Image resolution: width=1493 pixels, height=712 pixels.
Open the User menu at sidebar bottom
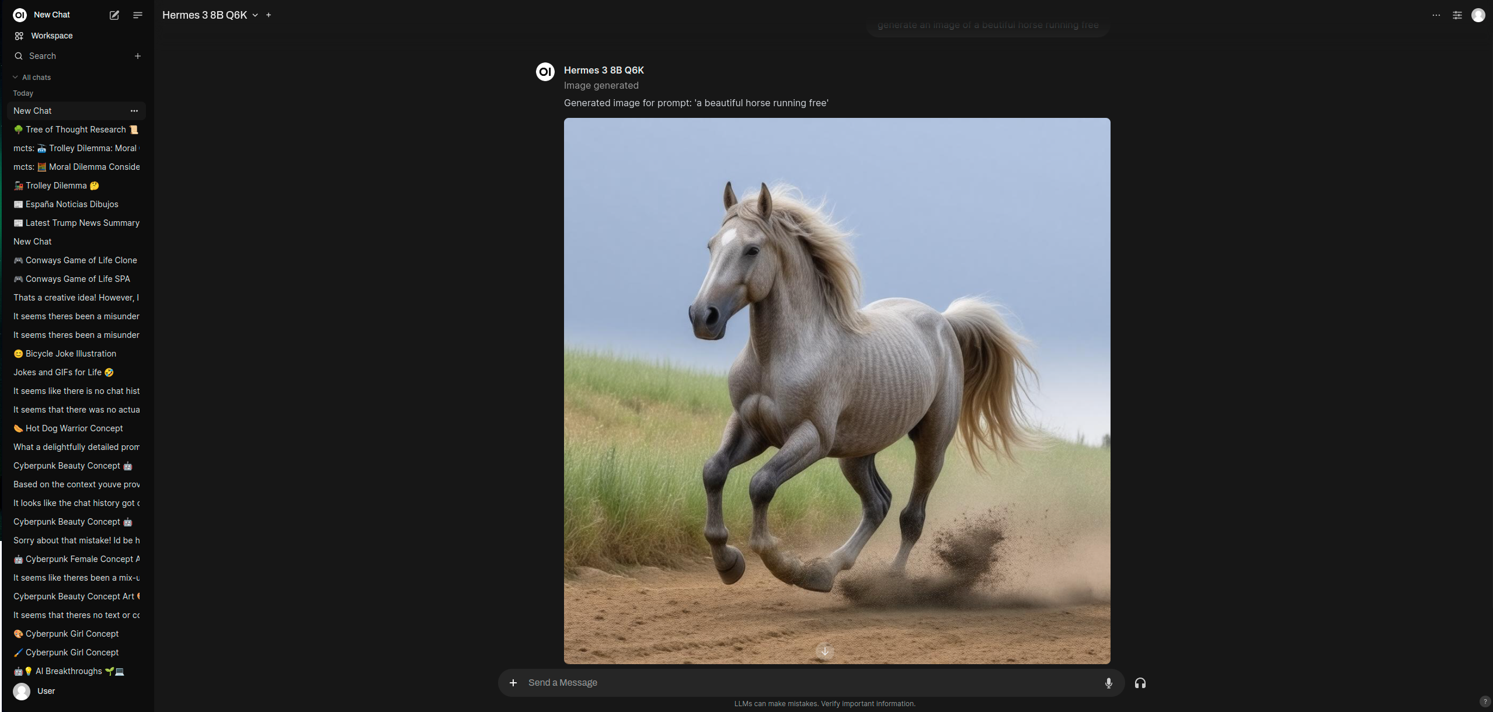pos(46,691)
